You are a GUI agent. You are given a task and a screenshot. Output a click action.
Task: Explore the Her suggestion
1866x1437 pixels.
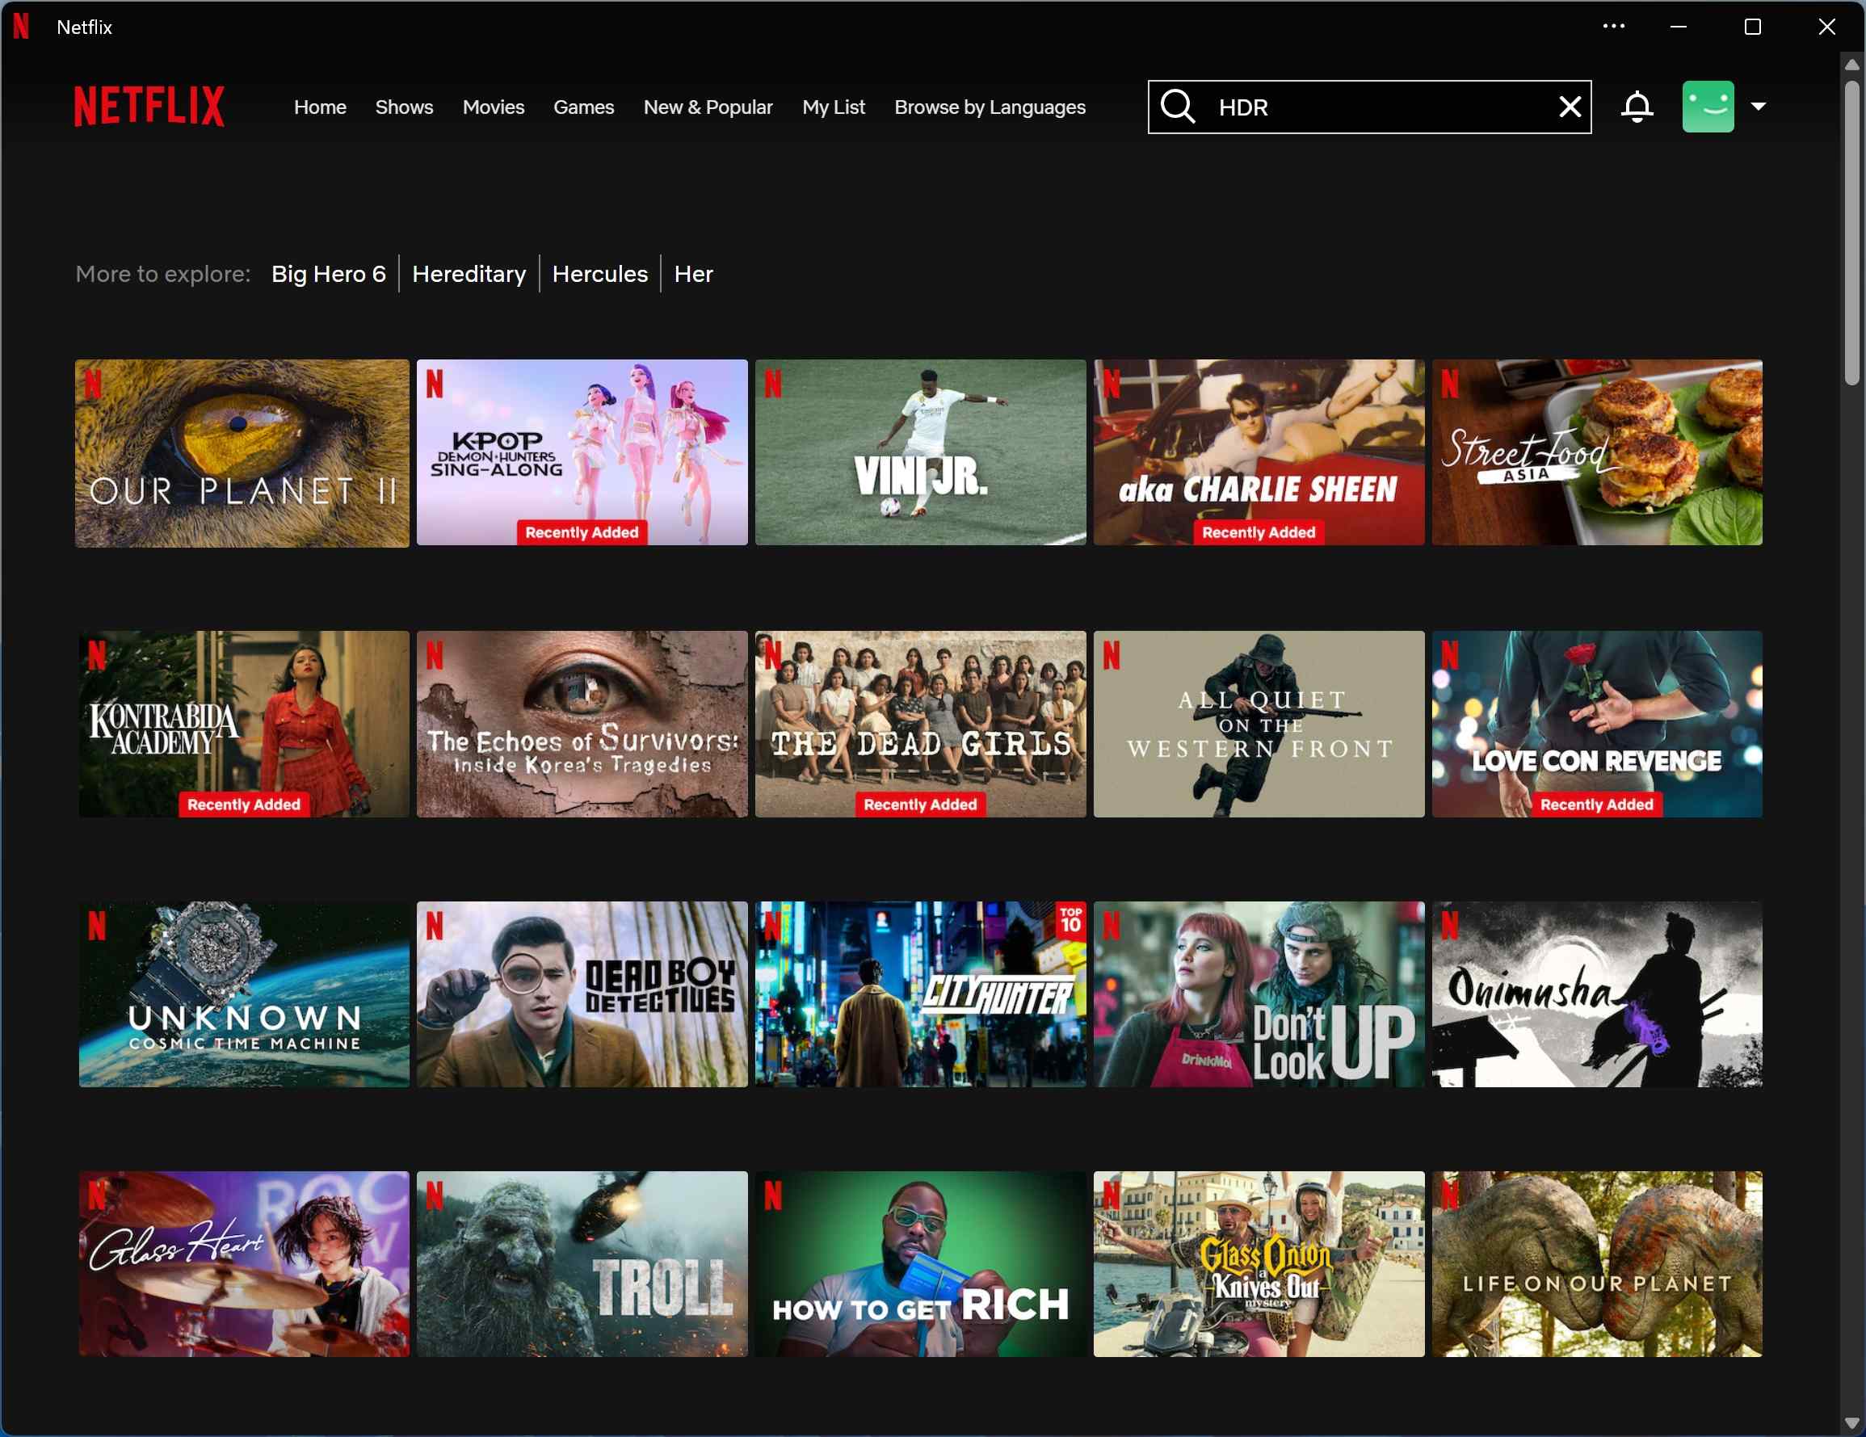click(x=693, y=273)
